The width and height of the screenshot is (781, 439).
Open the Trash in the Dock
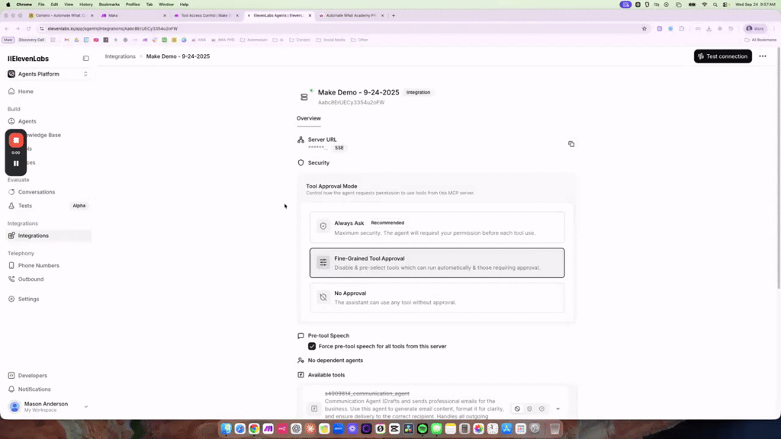click(x=554, y=428)
